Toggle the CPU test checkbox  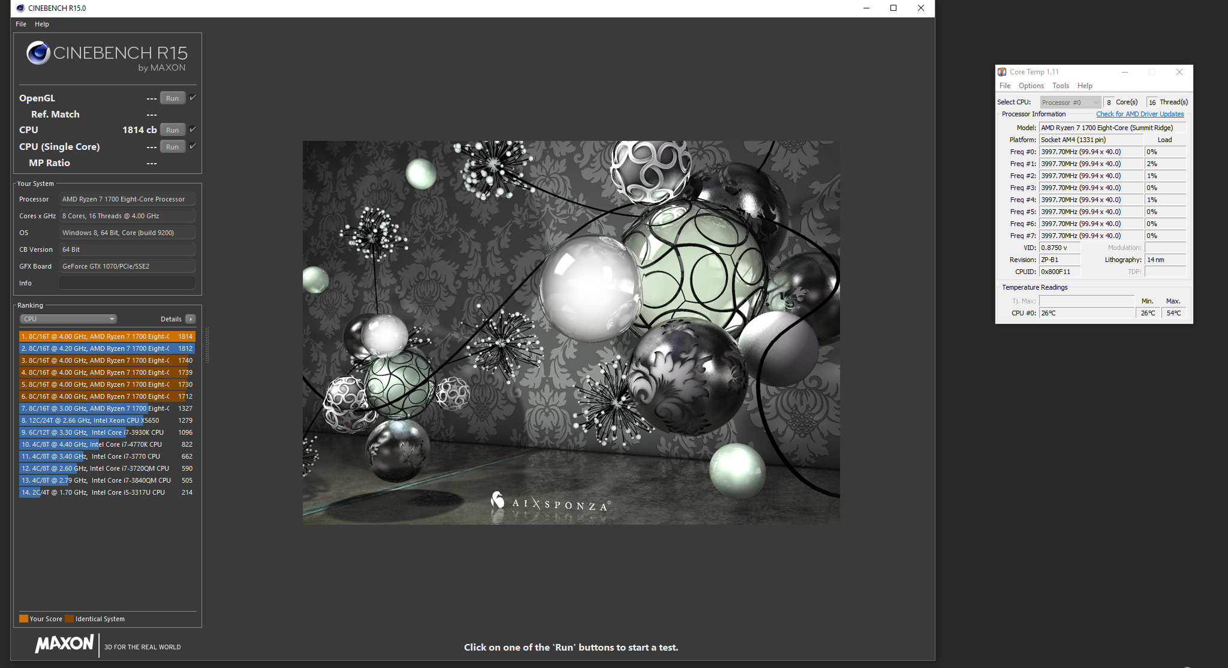coord(192,129)
